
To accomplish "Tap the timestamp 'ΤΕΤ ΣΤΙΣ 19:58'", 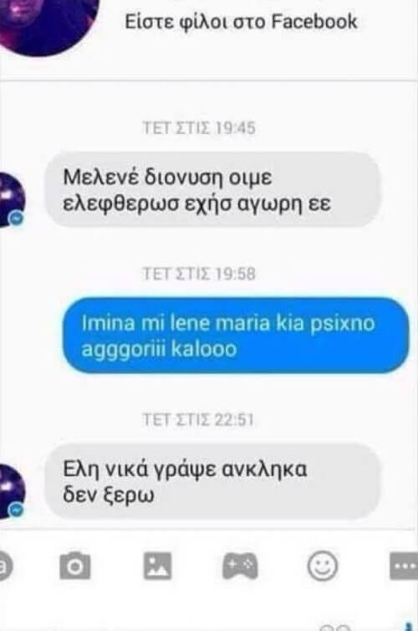I will [199, 274].
